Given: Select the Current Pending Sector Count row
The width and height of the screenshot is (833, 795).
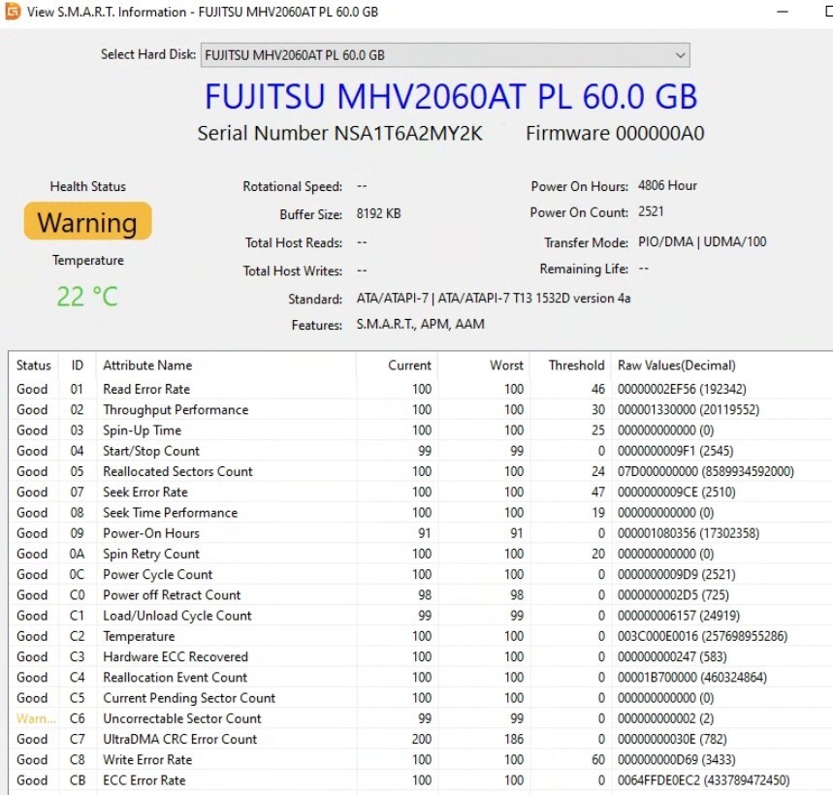Looking at the screenshot, I should click(421, 698).
